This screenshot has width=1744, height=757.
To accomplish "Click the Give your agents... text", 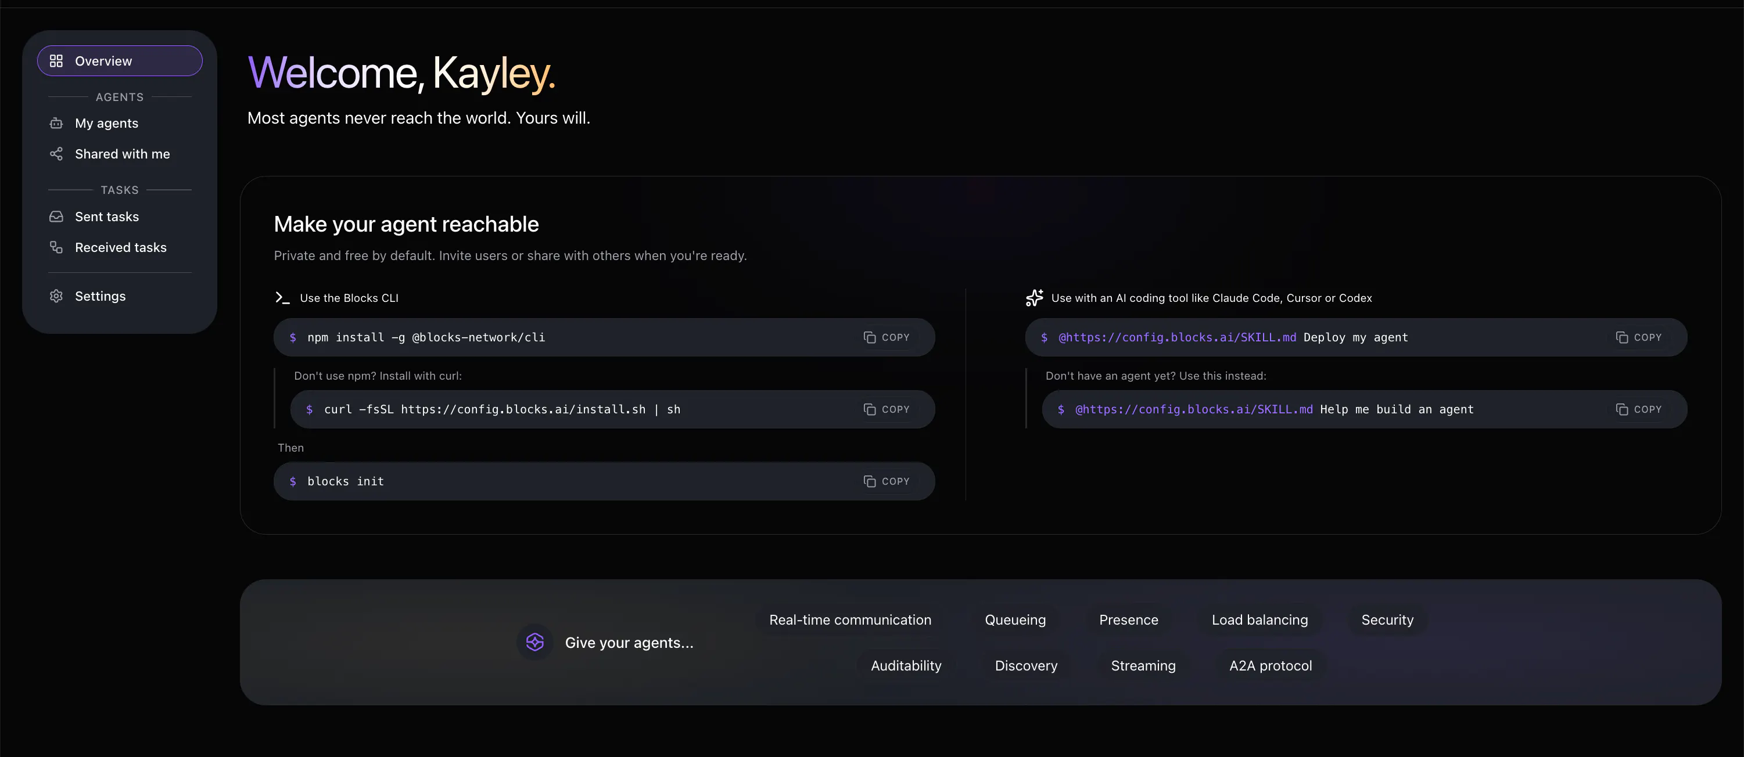I will coord(629,643).
